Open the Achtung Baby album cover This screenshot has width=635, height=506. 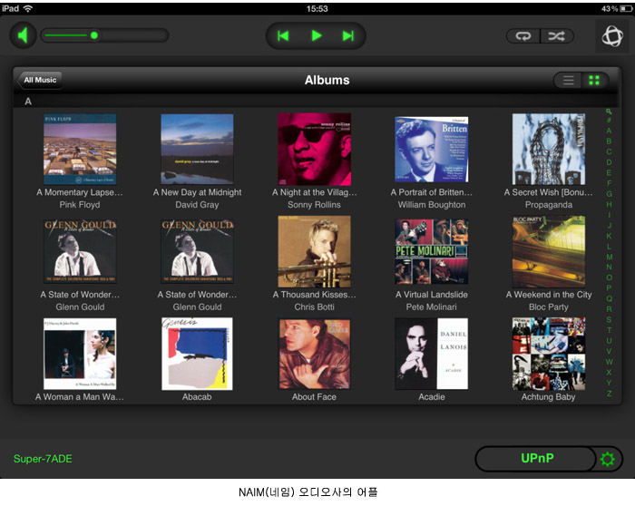[x=549, y=354]
